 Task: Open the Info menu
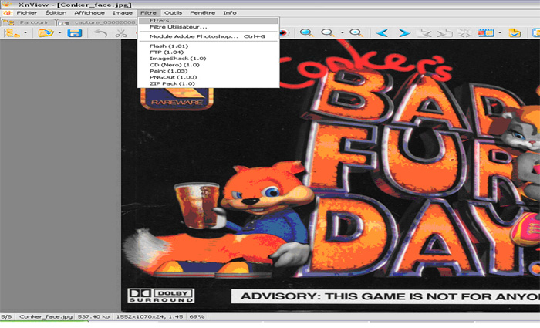(x=230, y=13)
